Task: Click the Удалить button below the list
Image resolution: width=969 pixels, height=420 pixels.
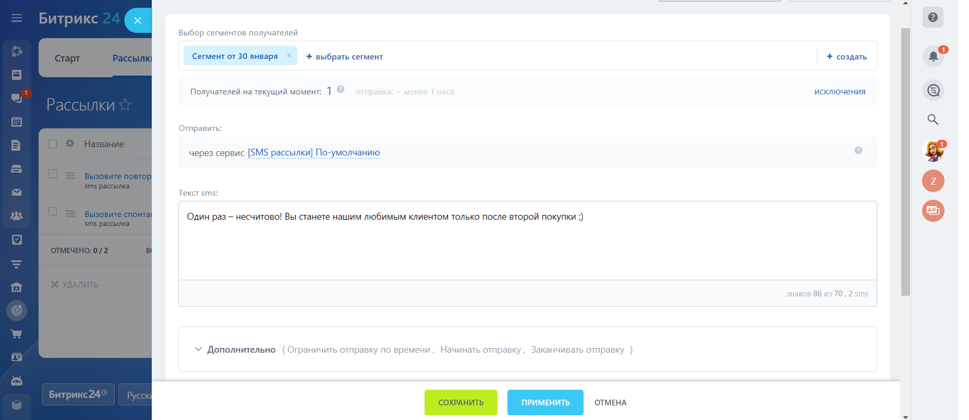Action: click(x=75, y=284)
